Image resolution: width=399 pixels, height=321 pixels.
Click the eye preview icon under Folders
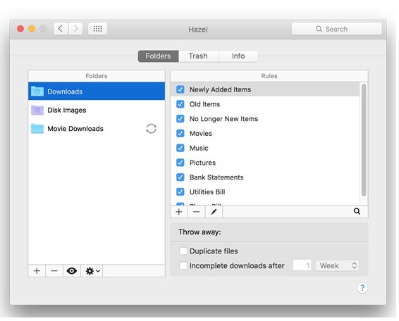tap(72, 271)
